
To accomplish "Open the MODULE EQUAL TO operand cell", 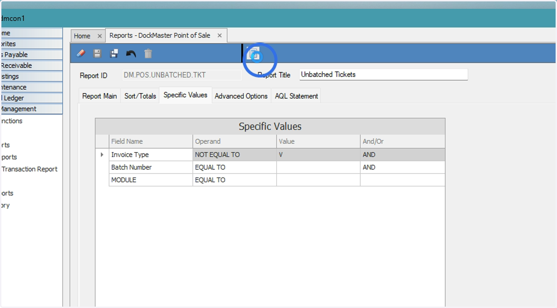I will coord(234,180).
